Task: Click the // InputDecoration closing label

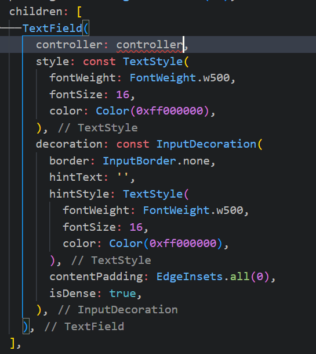Action: click(118, 310)
